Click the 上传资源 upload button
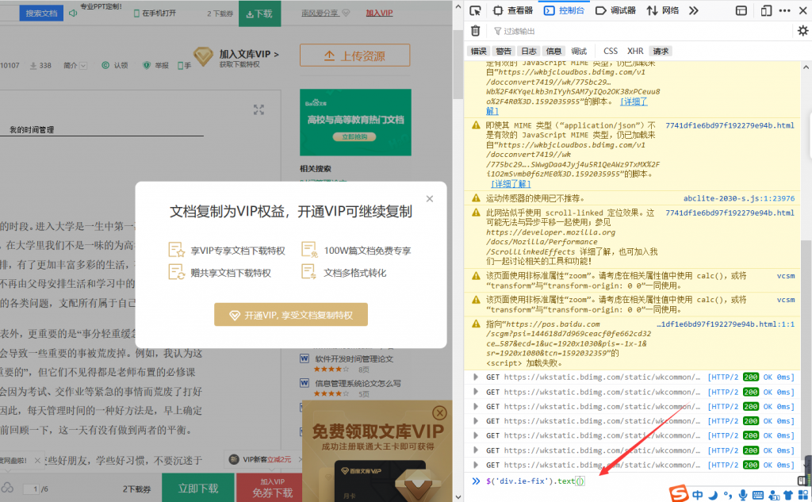 click(x=354, y=56)
